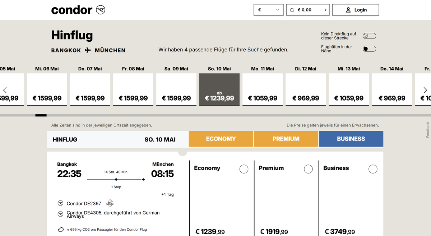Toggle the direct flight switch
Image resolution: width=431 pixels, height=236 pixels.
(369, 36)
